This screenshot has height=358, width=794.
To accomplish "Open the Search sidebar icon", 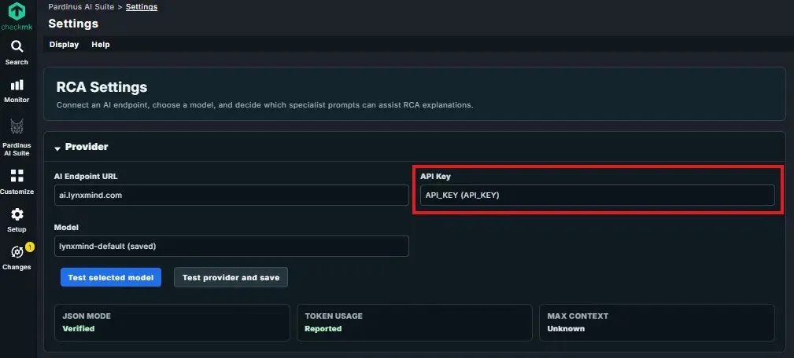I will (x=17, y=47).
